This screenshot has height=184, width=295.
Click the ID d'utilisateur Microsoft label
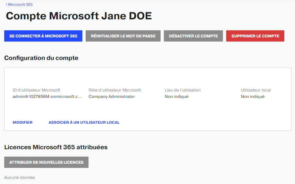(x=36, y=90)
